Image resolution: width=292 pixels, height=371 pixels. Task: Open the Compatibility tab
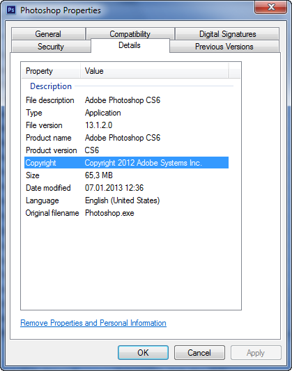pos(130,34)
